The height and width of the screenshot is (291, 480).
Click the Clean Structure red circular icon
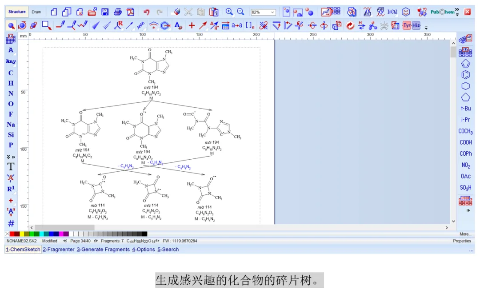[350, 25]
